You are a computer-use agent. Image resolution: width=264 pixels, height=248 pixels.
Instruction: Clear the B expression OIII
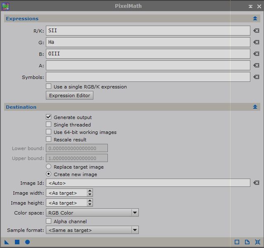pos(256,54)
